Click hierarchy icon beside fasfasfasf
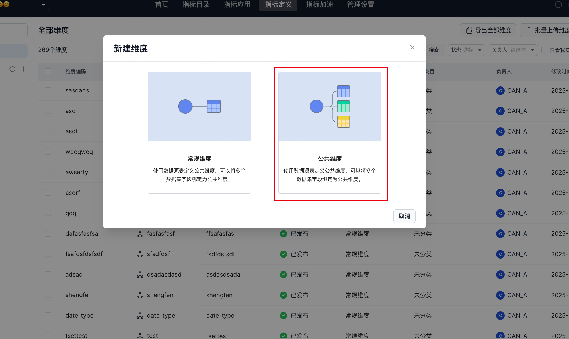Viewport: 569px width, 339px height. tap(140, 234)
